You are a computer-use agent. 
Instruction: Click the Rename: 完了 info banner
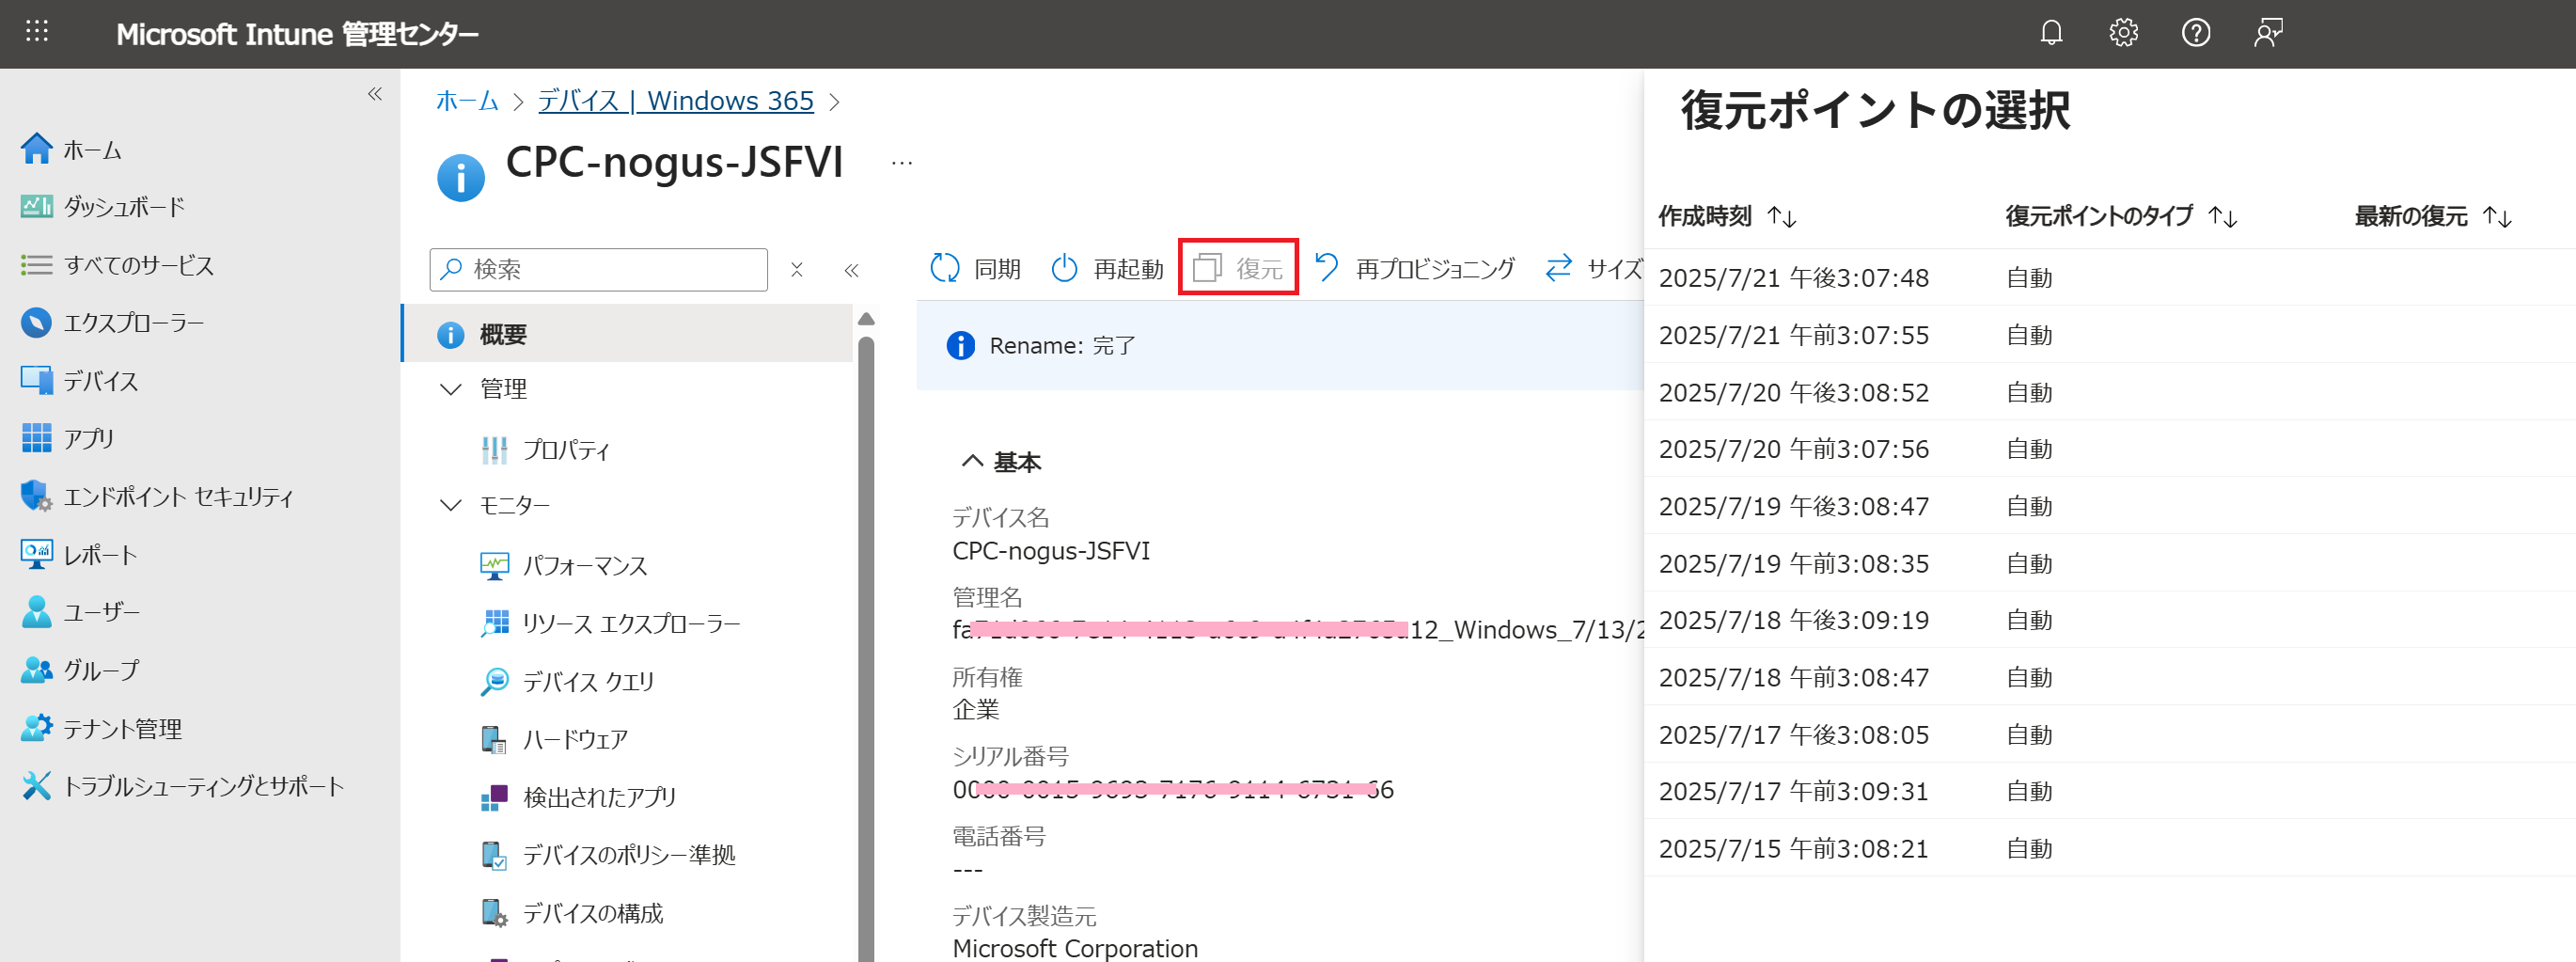tap(1280, 346)
